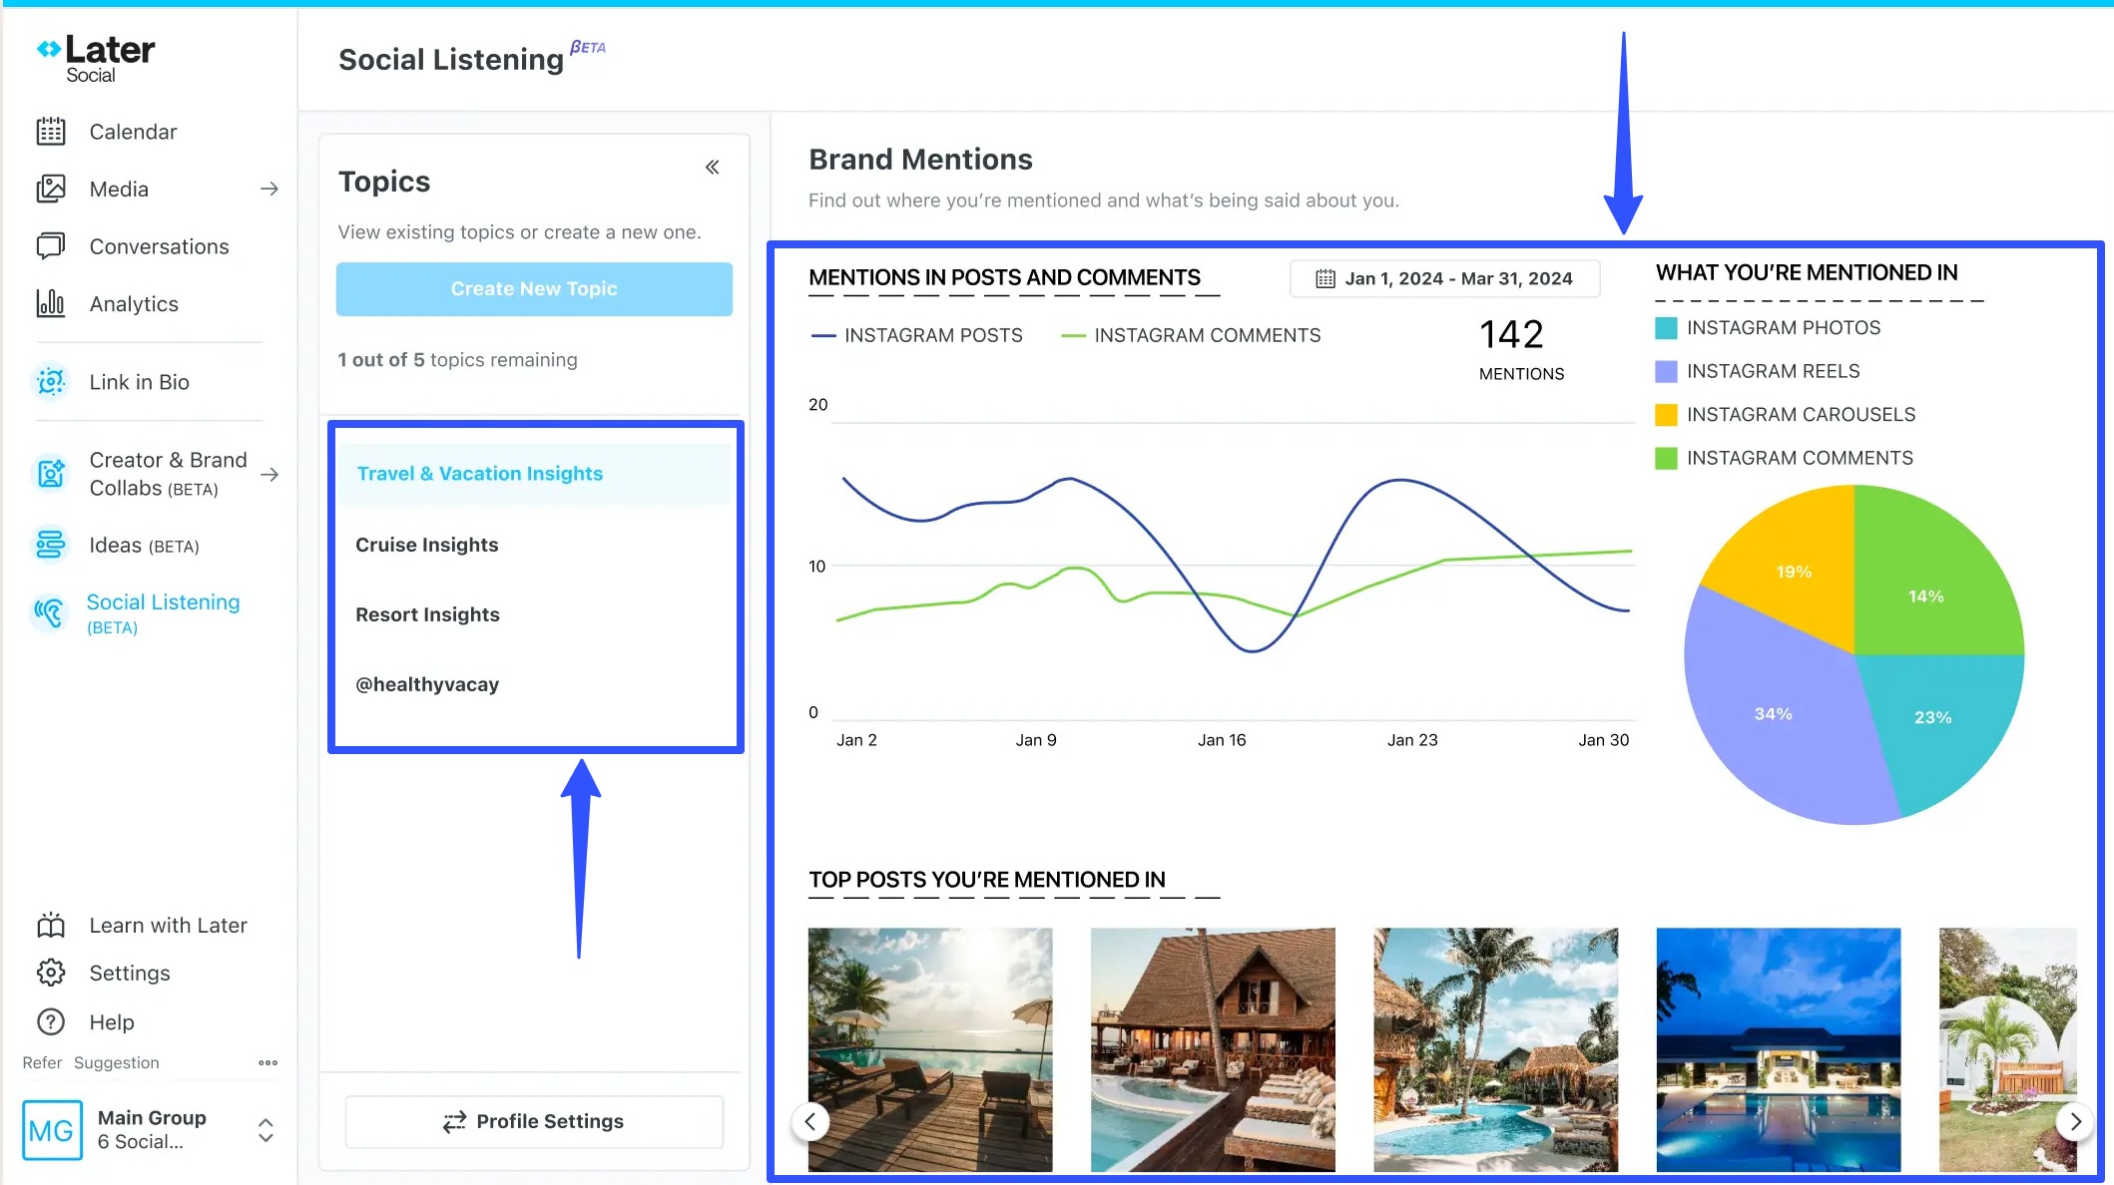Open Learn with Later

167,925
